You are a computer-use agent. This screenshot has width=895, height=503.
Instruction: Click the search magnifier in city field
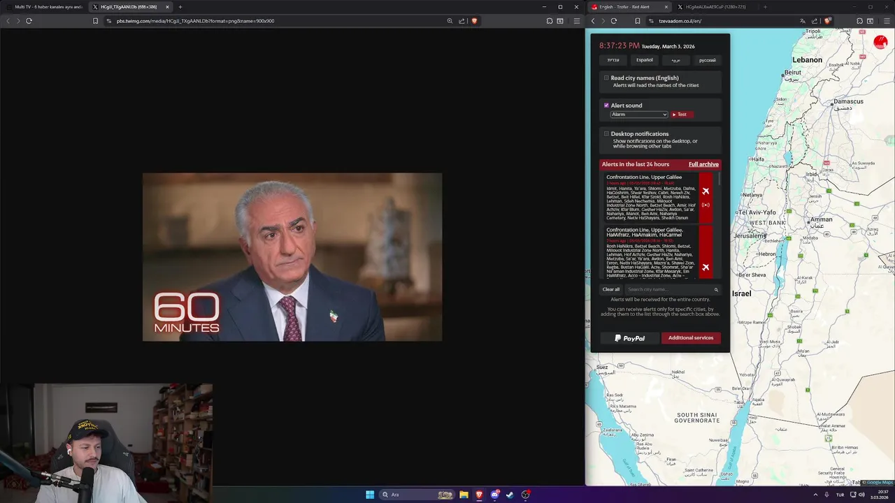point(716,289)
